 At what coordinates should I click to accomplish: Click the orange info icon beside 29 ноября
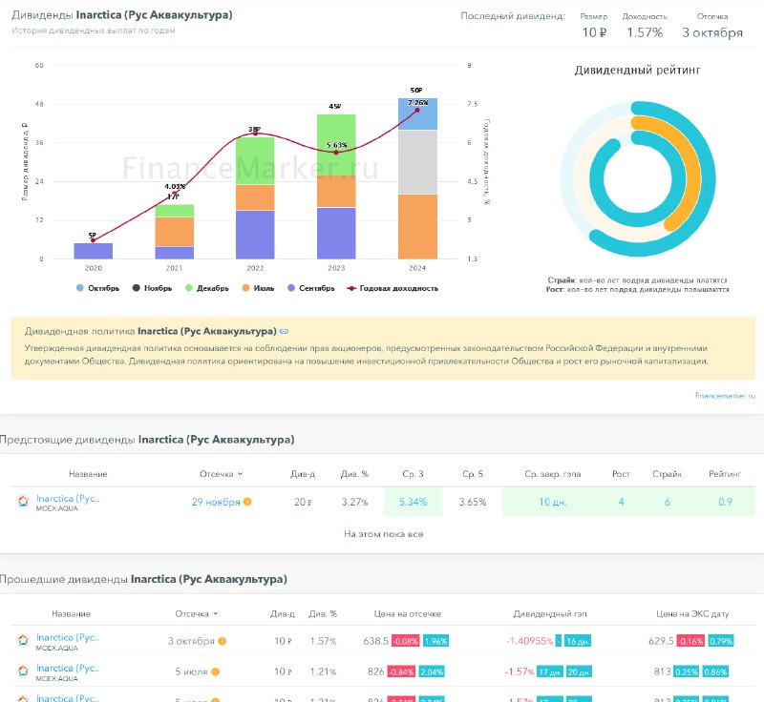pos(247,502)
